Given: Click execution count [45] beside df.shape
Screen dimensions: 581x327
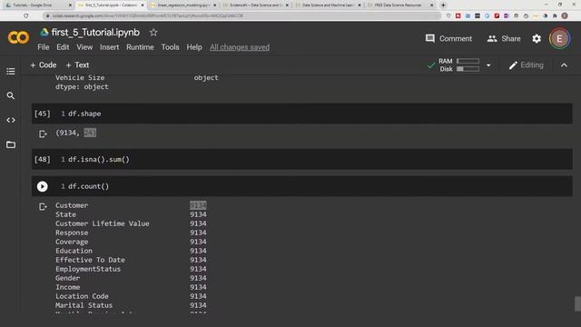Looking at the screenshot, I should [43, 114].
